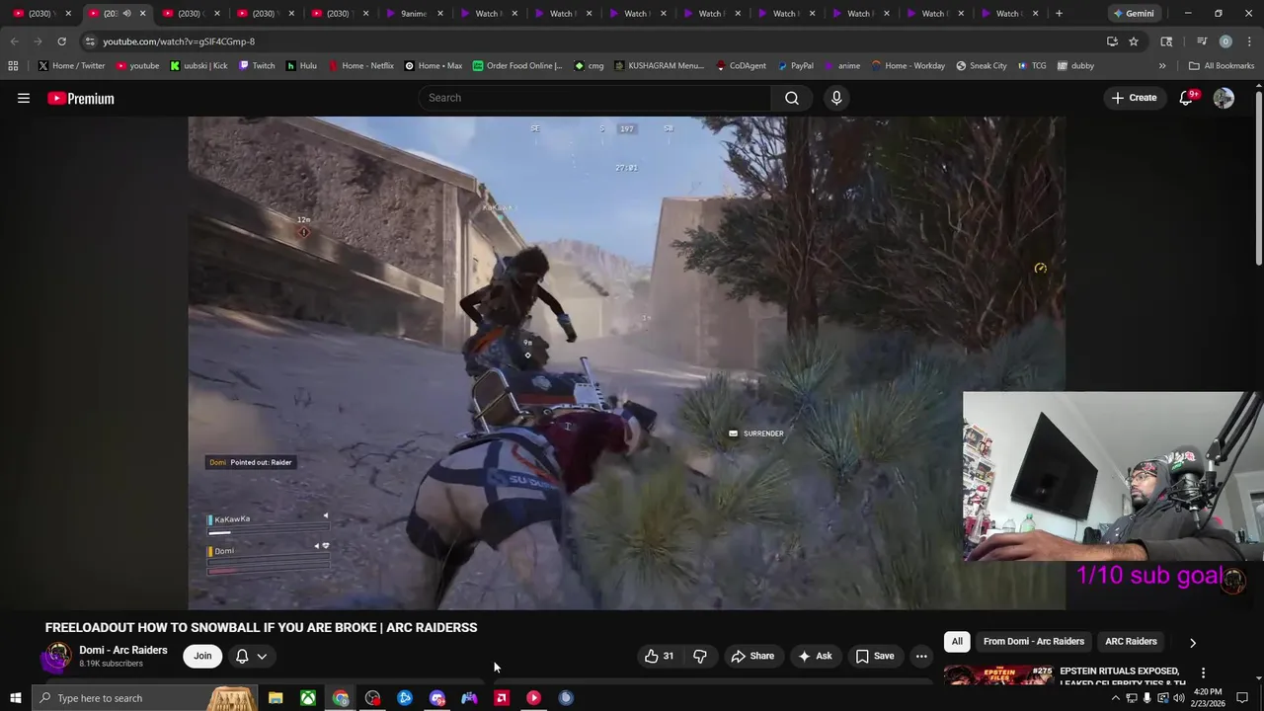Open All Bookmarks folder

(1222, 66)
